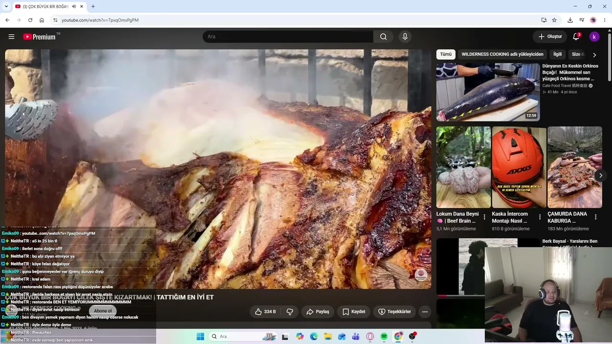Screen dimensions: 612x344
Task: Open Copilot from the taskbar
Action: pyautogui.click(x=300, y=336)
